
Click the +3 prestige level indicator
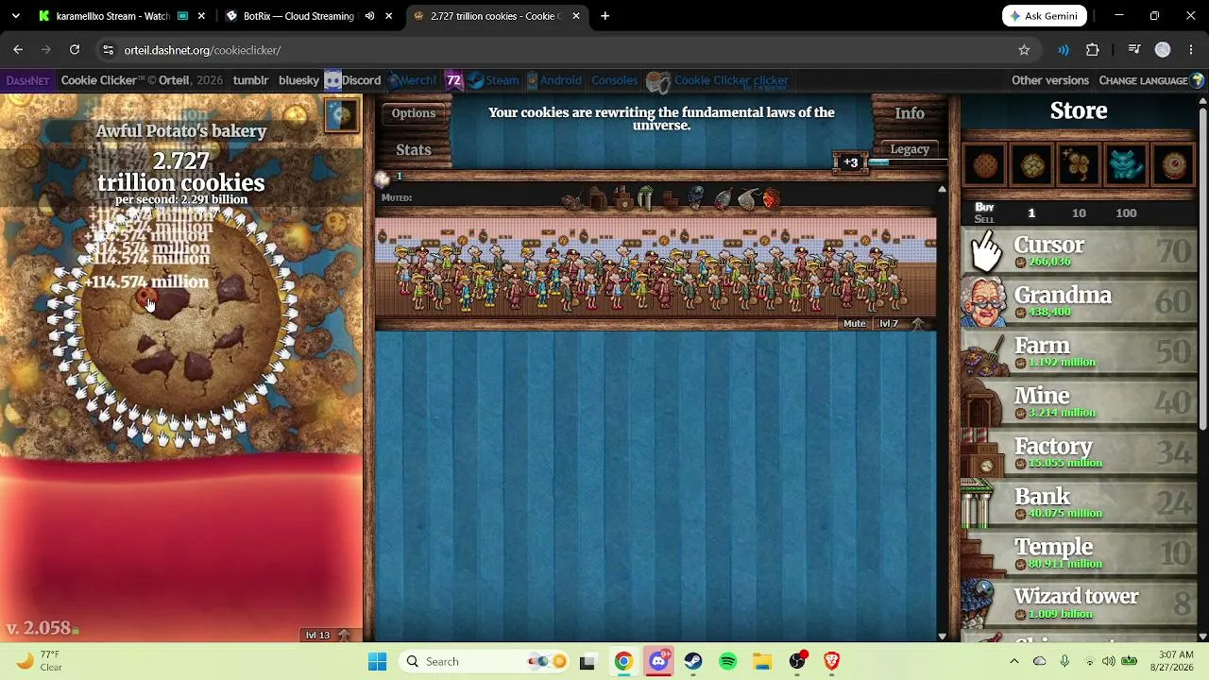tap(850, 162)
